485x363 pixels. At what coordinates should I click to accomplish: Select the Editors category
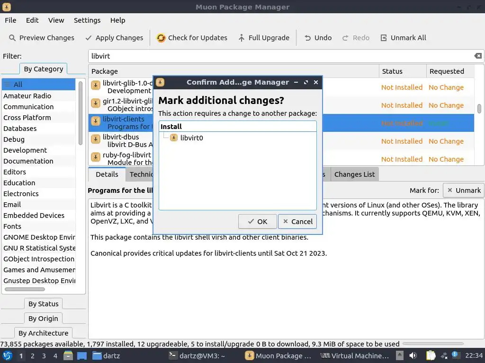tap(38, 172)
